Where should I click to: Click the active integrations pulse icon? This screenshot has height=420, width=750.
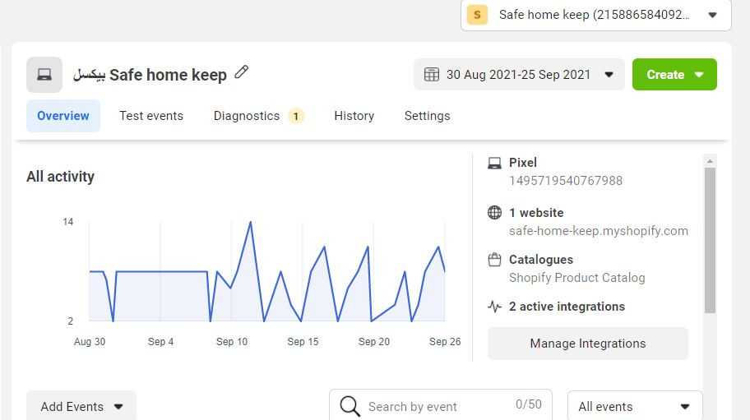click(494, 307)
